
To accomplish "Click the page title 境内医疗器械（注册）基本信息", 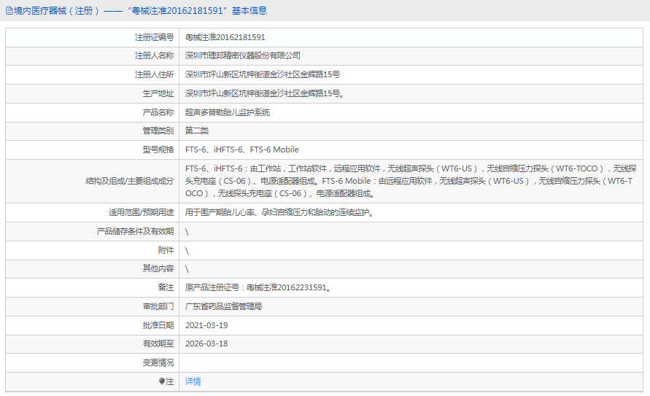I will (140, 11).
